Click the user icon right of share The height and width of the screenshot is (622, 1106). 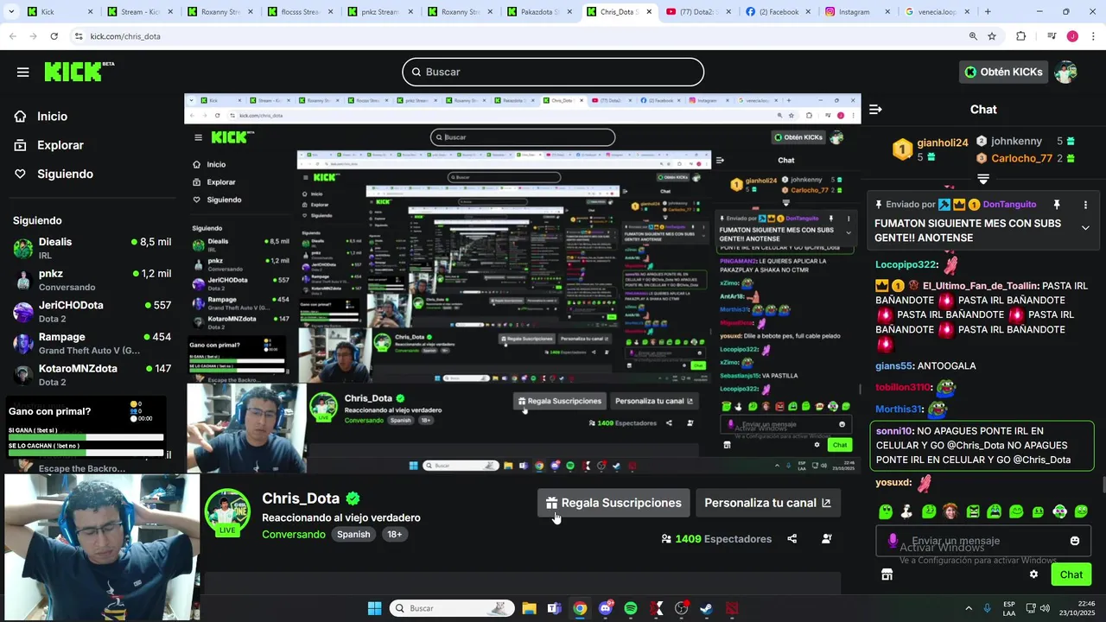tap(827, 539)
